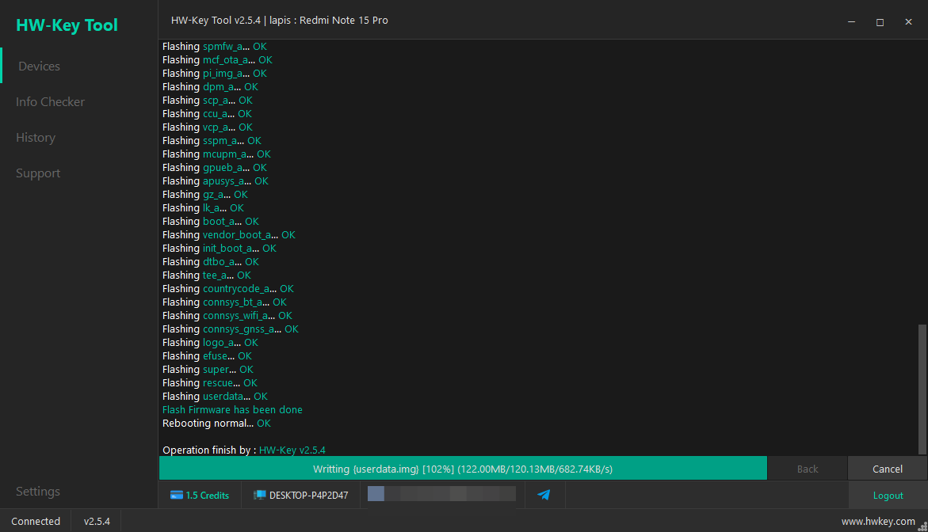Click the Connected status indicator

(36, 522)
